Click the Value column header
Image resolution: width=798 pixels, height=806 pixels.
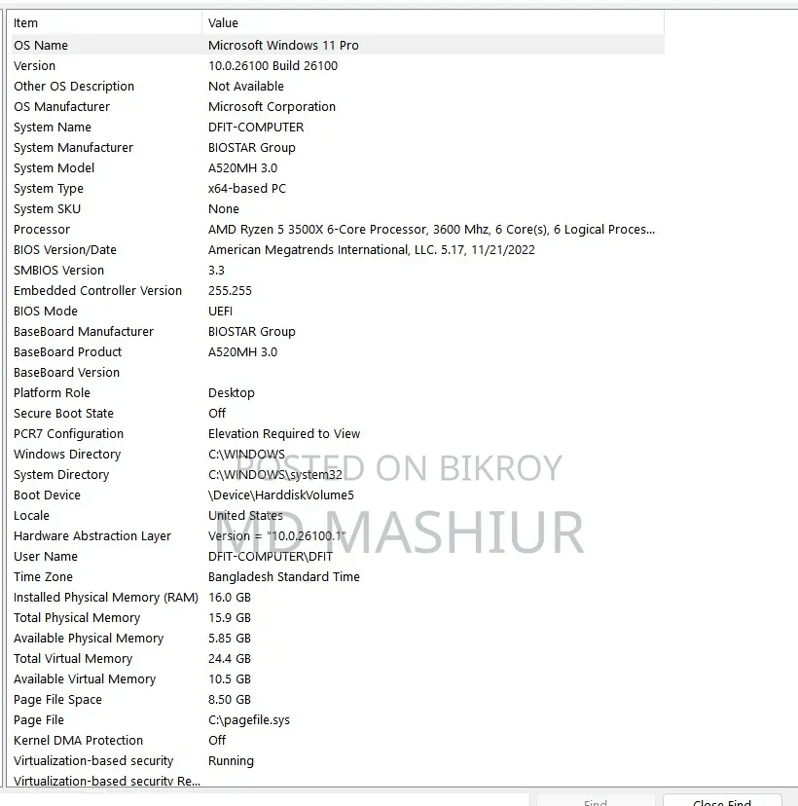pos(433,22)
